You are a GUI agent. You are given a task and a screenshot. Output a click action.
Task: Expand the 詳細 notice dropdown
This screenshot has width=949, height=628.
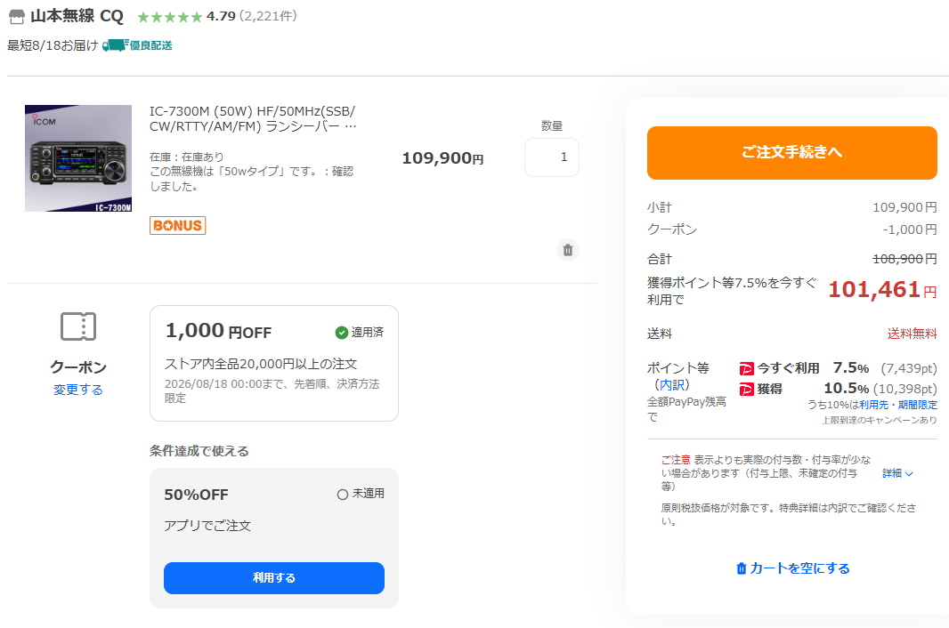tap(897, 473)
